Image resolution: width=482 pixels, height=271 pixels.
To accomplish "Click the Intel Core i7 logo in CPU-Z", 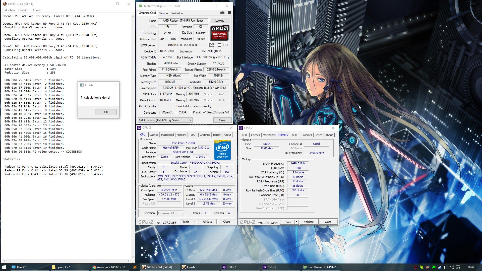I will [x=222, y=150].
